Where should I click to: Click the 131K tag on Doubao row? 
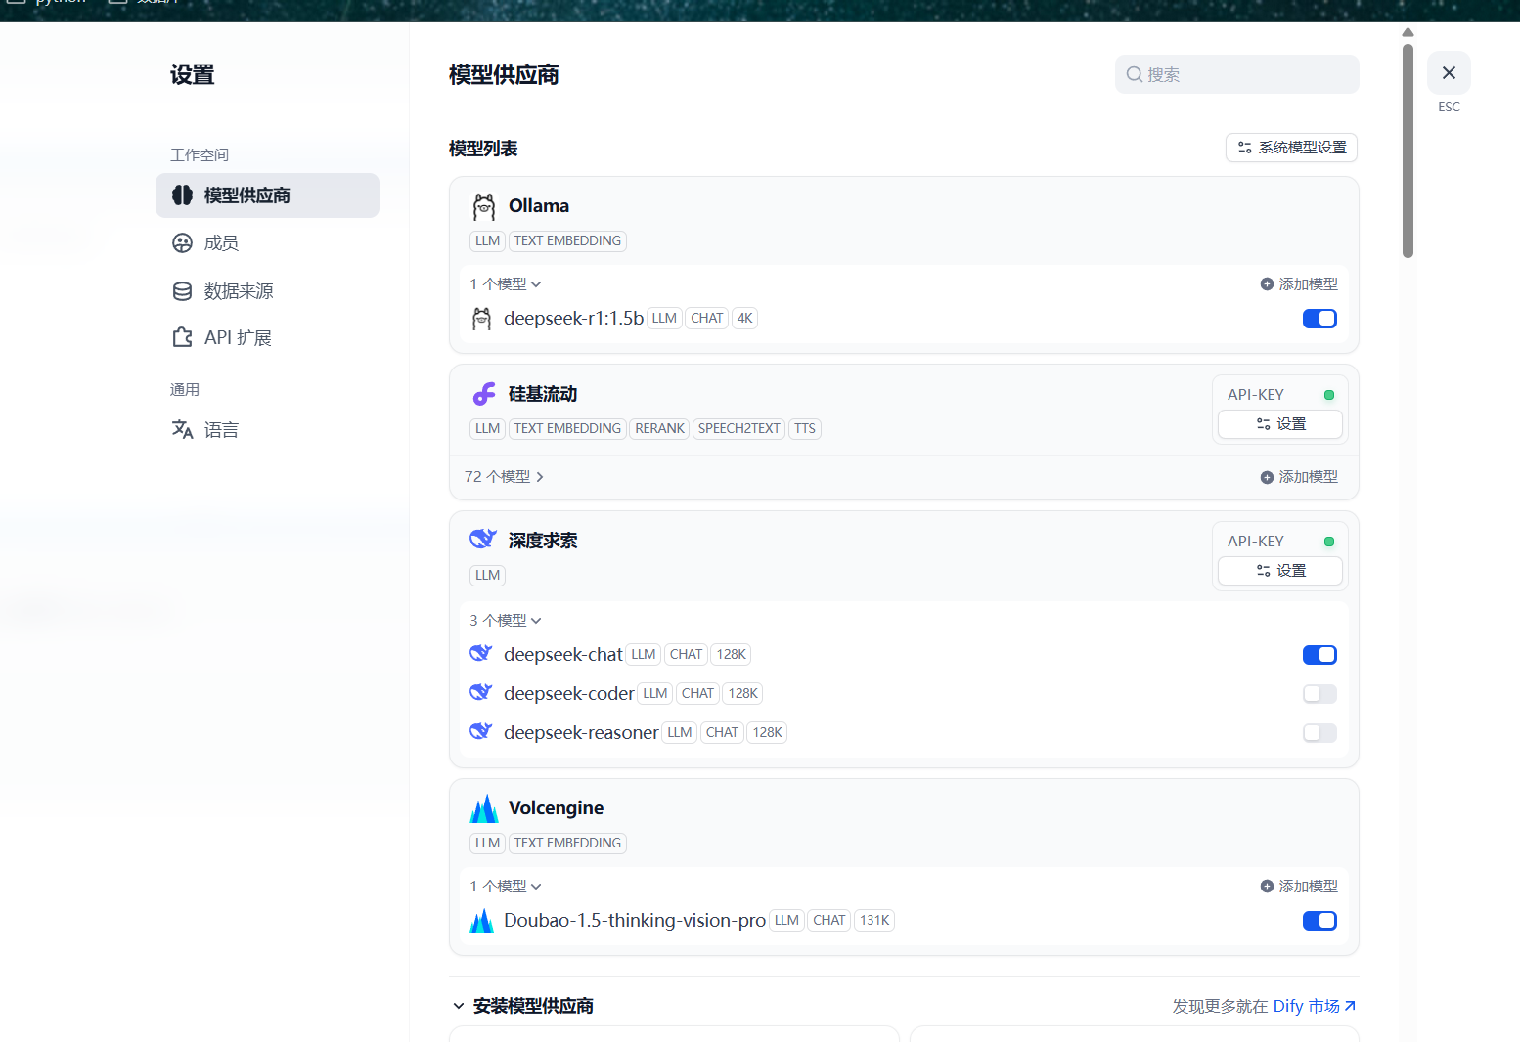[x=874, y=921]
